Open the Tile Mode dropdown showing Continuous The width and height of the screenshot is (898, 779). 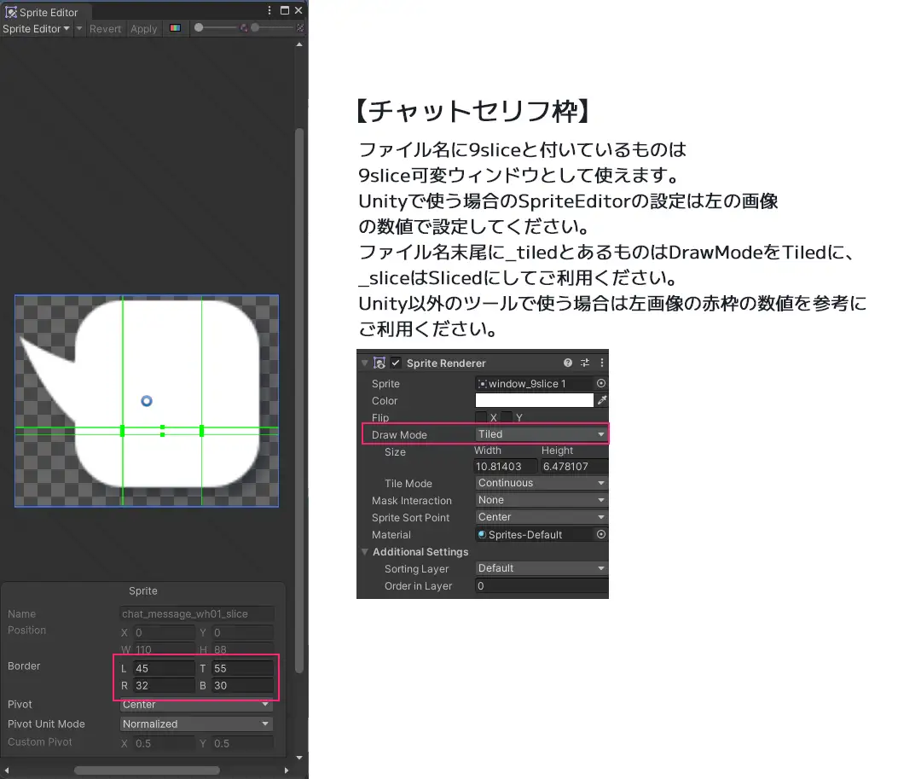pyautogui.click(x=541, y=483)
